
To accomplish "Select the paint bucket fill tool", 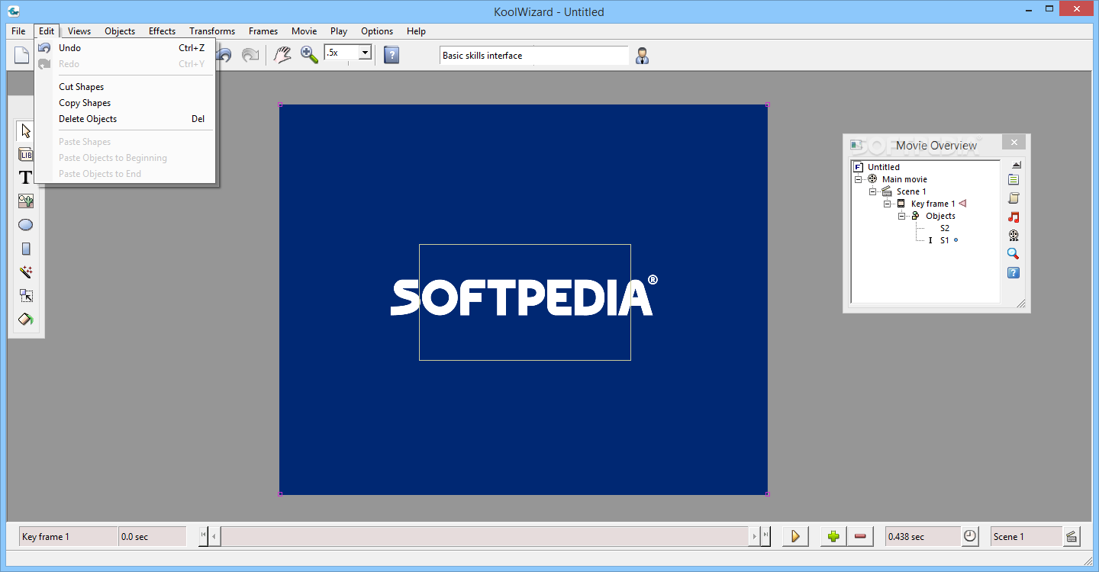I will pyautogui.click(x=26, y=320).
